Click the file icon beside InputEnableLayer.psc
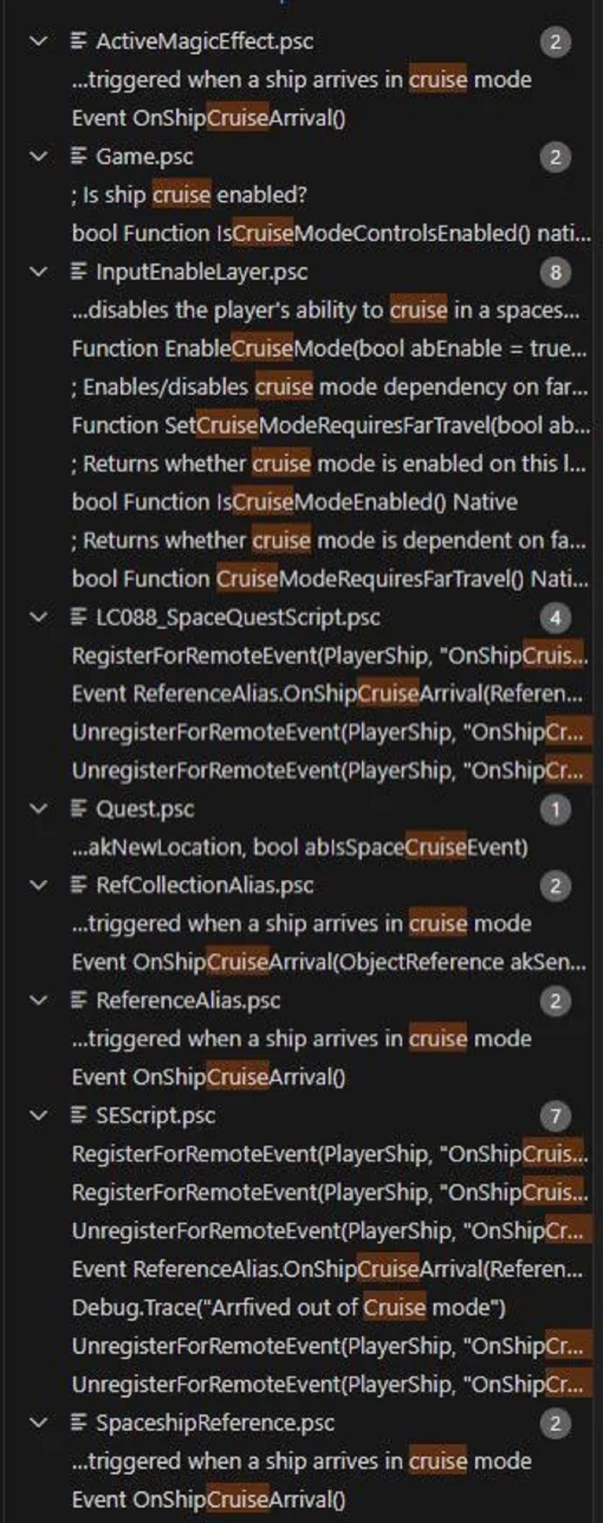Image resolution: width=603 pixels, height=1523 pixels. pyautogui.click(x=77, y=272)
